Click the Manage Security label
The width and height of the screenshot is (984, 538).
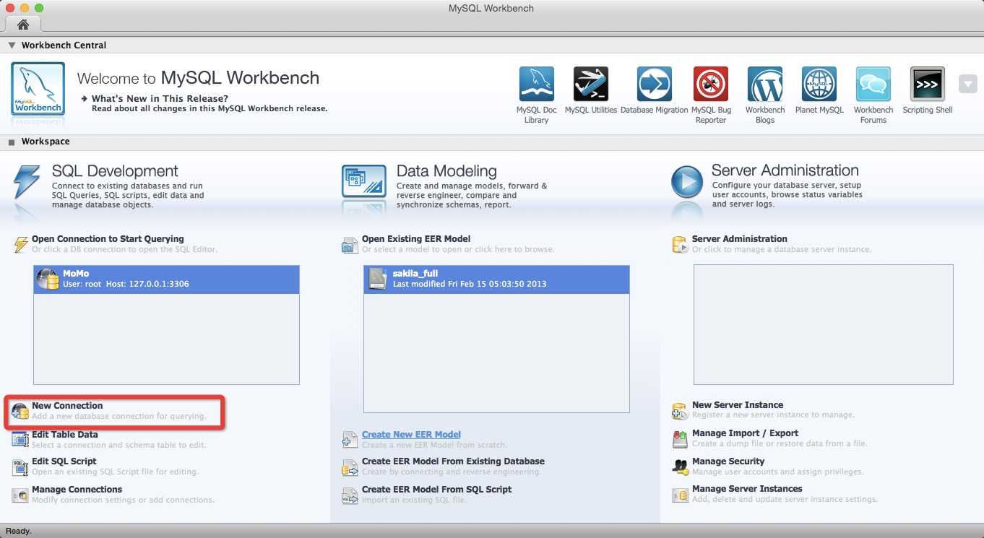(x=728, y=461)
